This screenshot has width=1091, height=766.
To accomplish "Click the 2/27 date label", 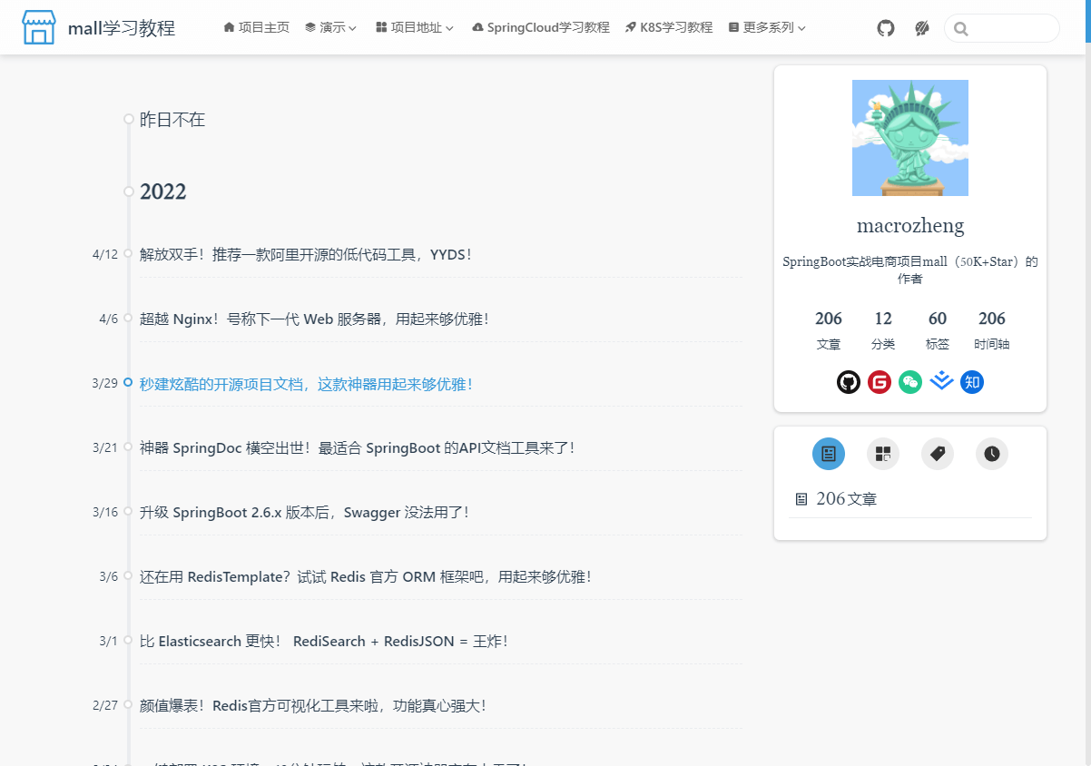I will click(x=105, y=705).
